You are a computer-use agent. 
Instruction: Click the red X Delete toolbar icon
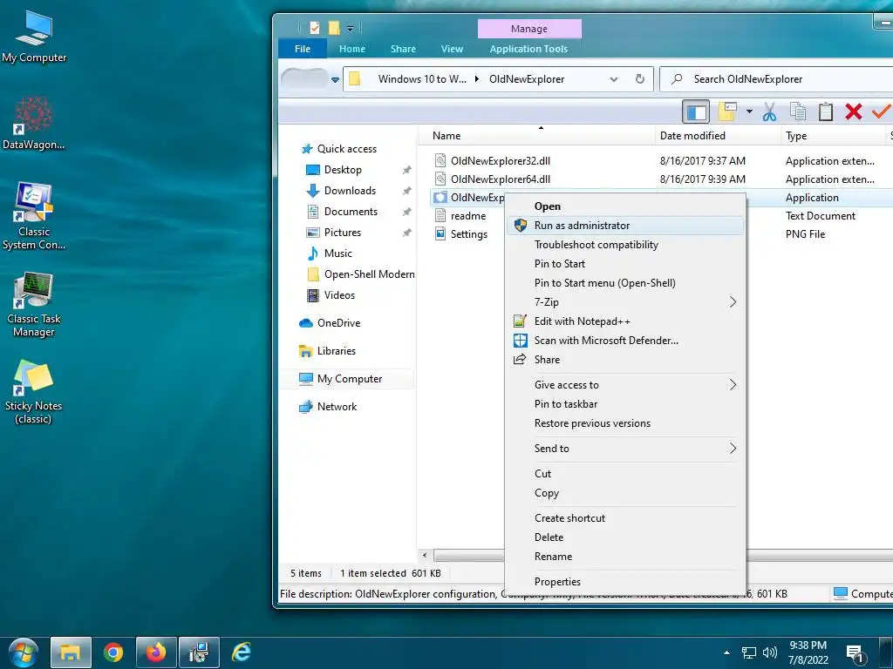point(853,111)
